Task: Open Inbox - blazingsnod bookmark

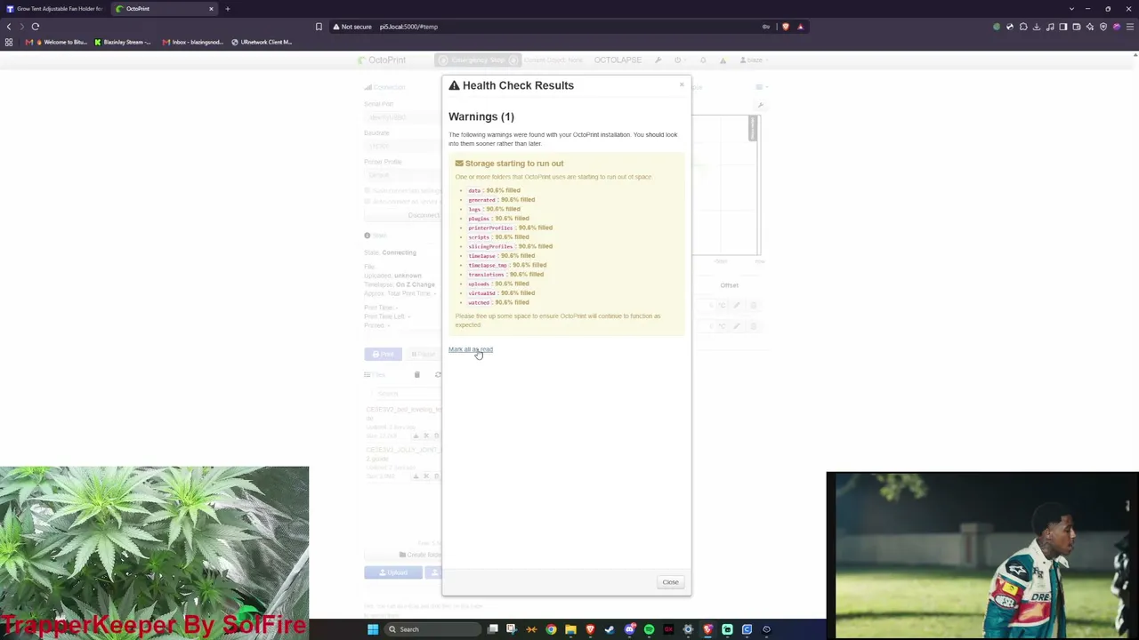Action: pos(193,42)
